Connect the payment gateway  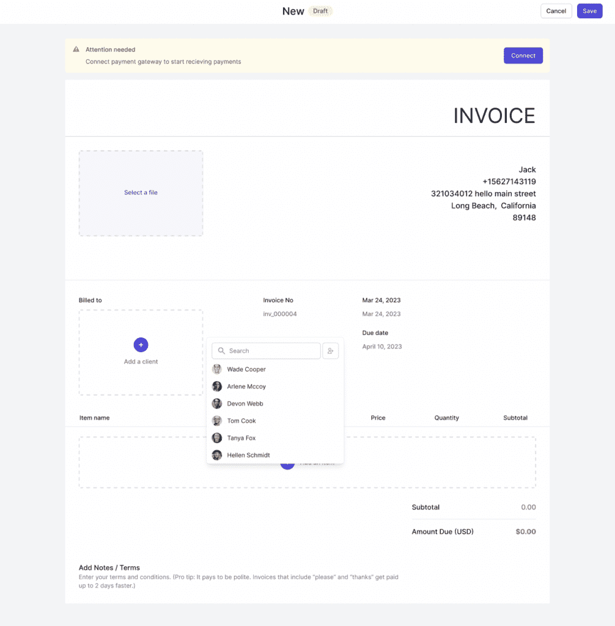pyautogui.click(x=523, y=56)
